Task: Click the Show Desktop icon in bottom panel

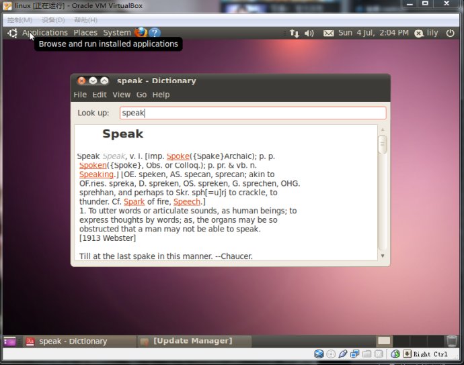Action: click(9, 342)
